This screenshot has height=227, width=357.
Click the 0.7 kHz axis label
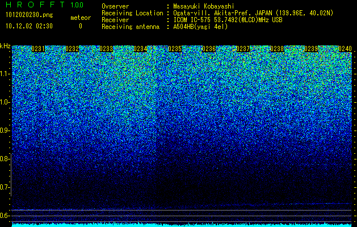5,187
